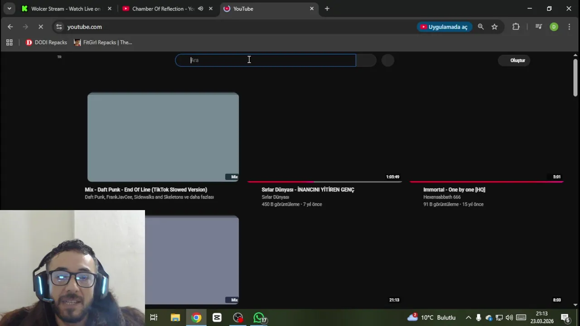Open the Chrome three-dot menu
Image resolution: width=580 pixels, height=326 pixels.
pos(569,27)
